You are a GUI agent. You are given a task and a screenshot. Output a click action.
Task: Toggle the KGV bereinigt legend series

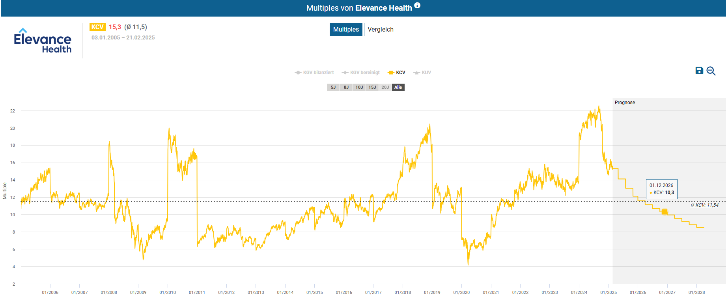click(x=361, y=73)
